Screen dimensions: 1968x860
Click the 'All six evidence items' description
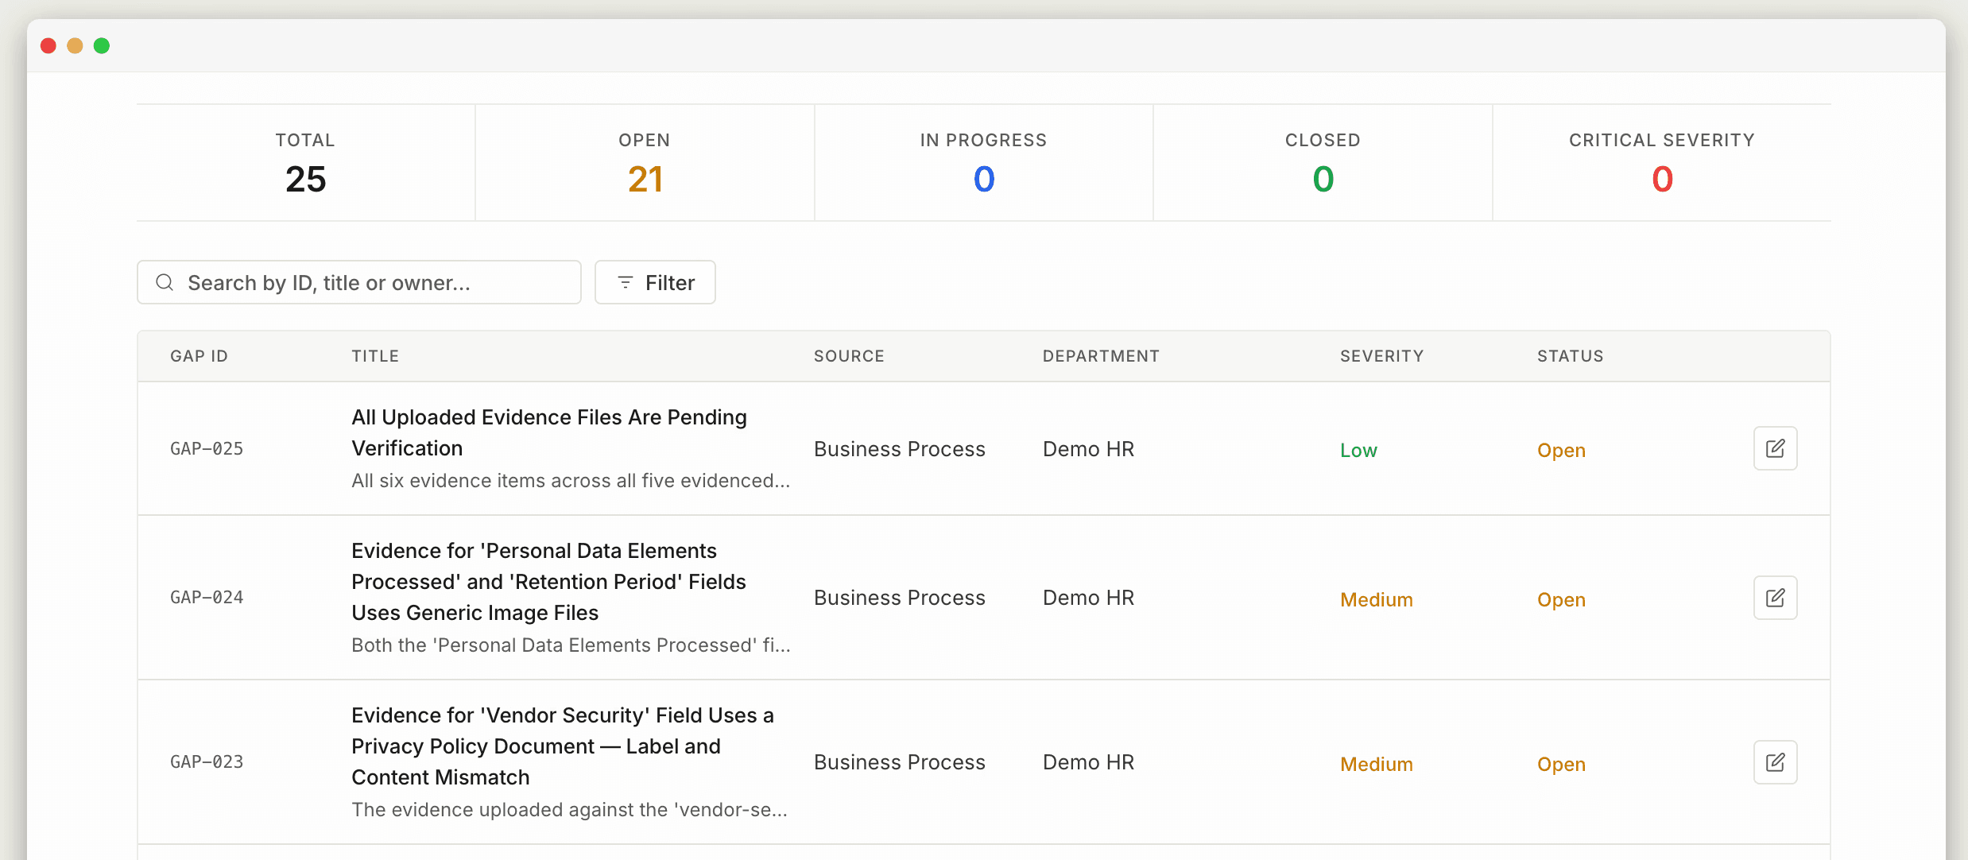571,481
